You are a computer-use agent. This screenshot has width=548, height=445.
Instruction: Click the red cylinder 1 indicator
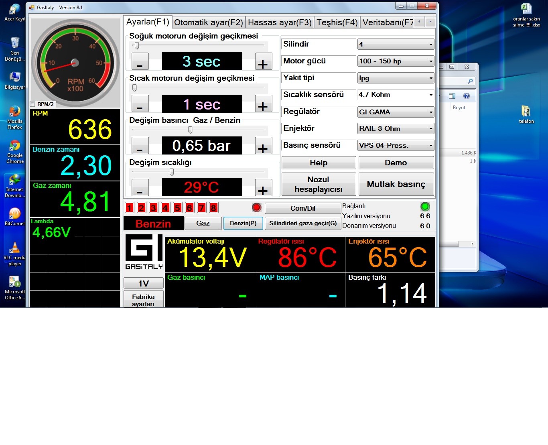(x=129, y=207)
